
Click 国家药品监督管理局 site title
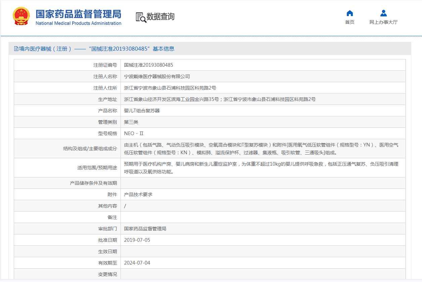79,14
